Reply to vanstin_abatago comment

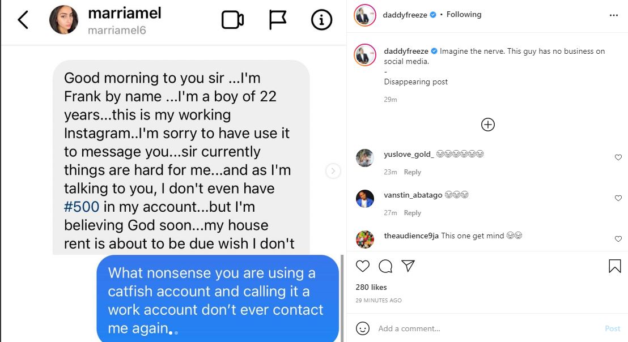tap(412, 213)
